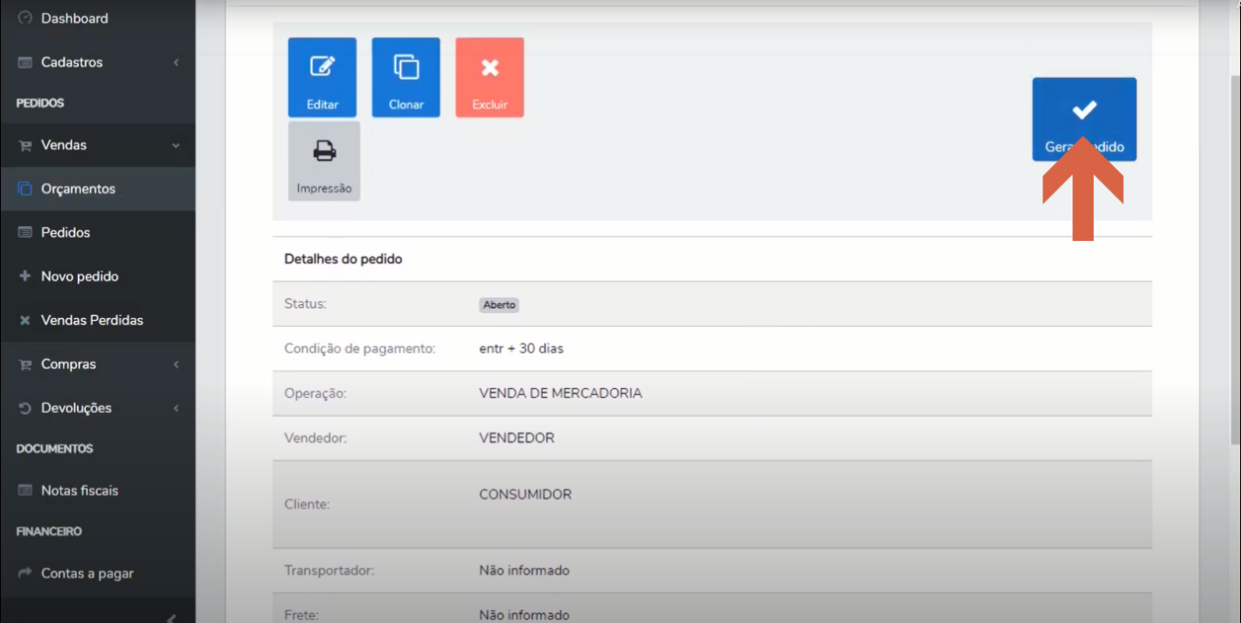Click the Editar pencil button
This screenshot has height=623, width=1241.
click(322, 77)
